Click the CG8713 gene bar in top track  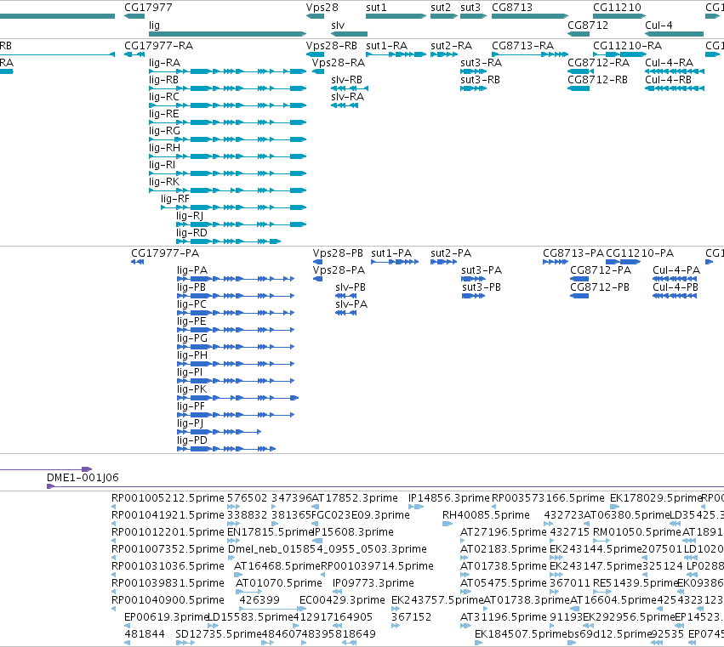point(530,16)
